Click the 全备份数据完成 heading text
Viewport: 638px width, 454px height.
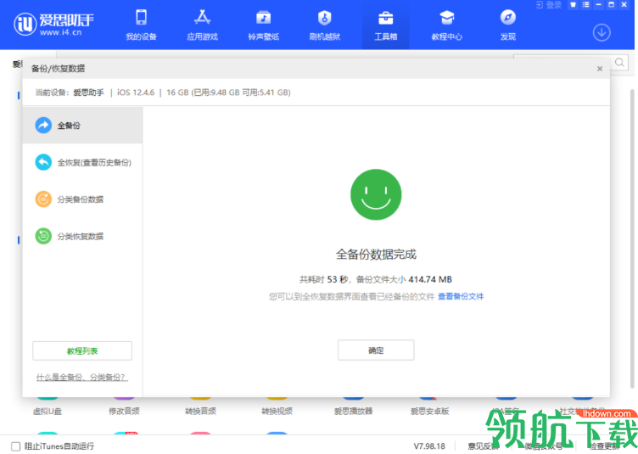[376, 255]
